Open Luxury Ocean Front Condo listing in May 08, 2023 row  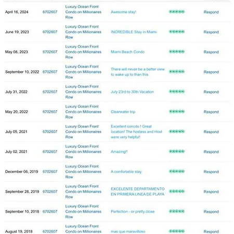(x=83, y=52)
